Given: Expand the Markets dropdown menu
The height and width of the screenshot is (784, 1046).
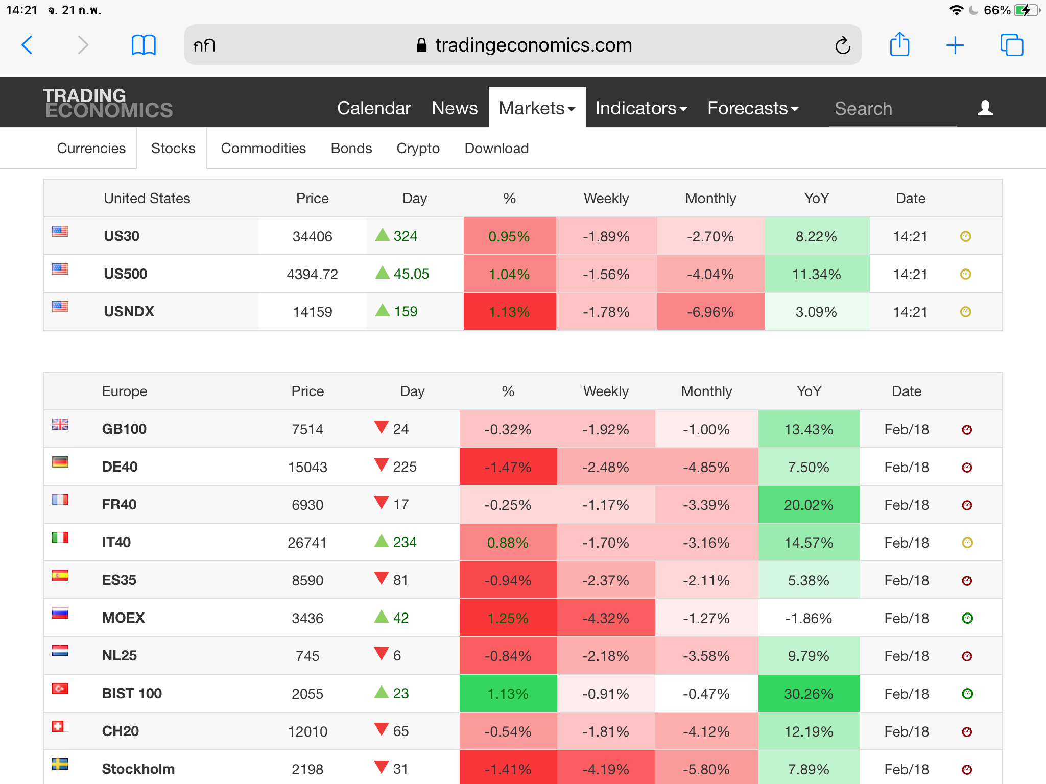Looking at the screenshot, I should (x=537, y=108).
